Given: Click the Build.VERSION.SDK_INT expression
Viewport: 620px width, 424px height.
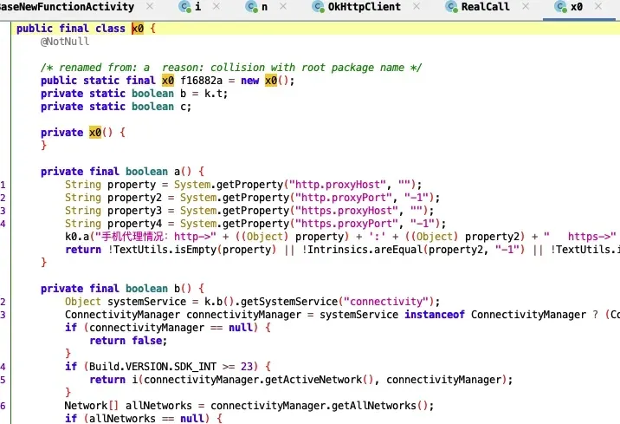Looking at the screenshot, I should click(152, 367).
